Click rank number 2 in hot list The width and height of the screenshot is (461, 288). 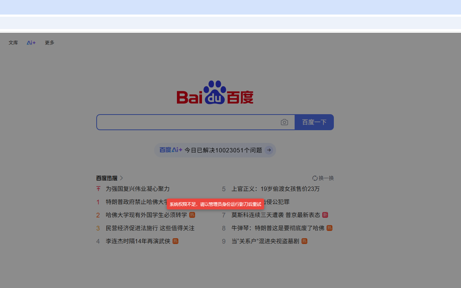pyautogui.click(x=98, y=215)
